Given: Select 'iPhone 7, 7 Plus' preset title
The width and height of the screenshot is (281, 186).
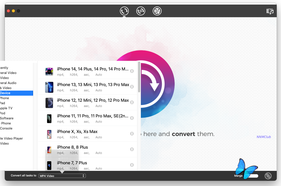Looking at the screenshot, I should [72, 163].
